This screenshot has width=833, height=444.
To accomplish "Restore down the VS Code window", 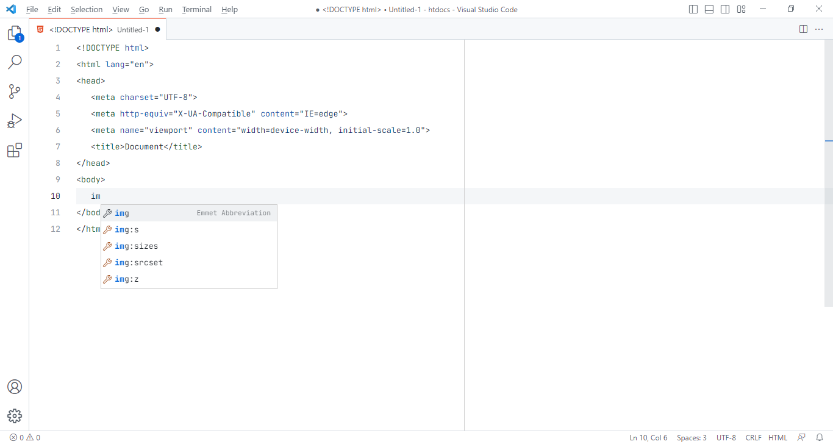I will coord(791,9).
